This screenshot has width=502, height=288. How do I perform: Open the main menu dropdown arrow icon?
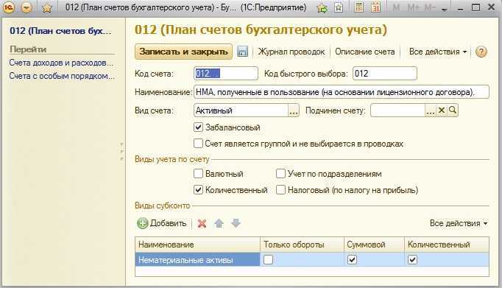pos(26,7)
